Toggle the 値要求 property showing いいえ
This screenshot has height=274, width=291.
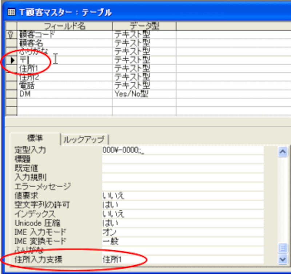coord(182,196)
